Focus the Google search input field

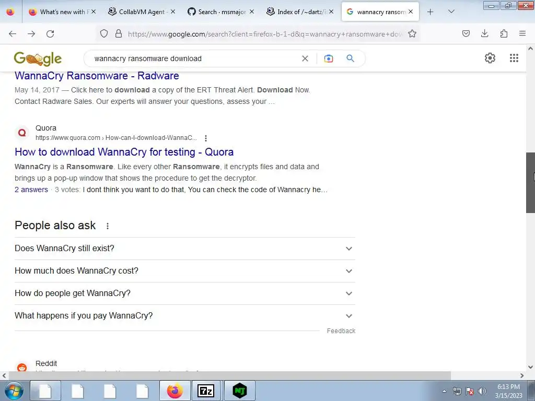(195, 58)
